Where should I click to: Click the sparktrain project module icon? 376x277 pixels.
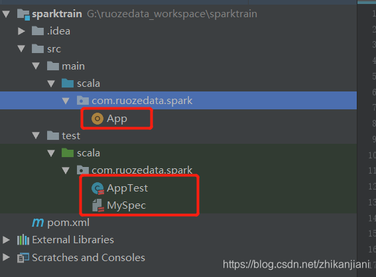pyautogui.click(x=23, y=15)
